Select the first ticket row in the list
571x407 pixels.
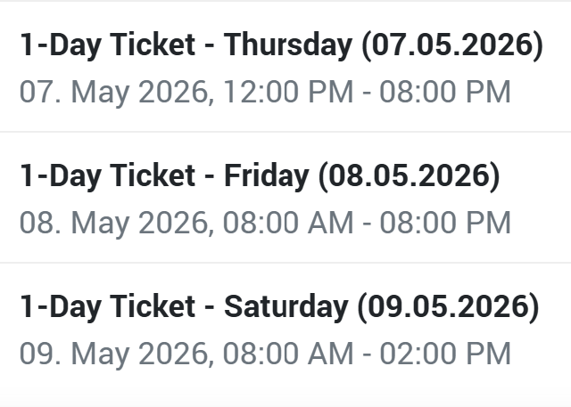285,68
